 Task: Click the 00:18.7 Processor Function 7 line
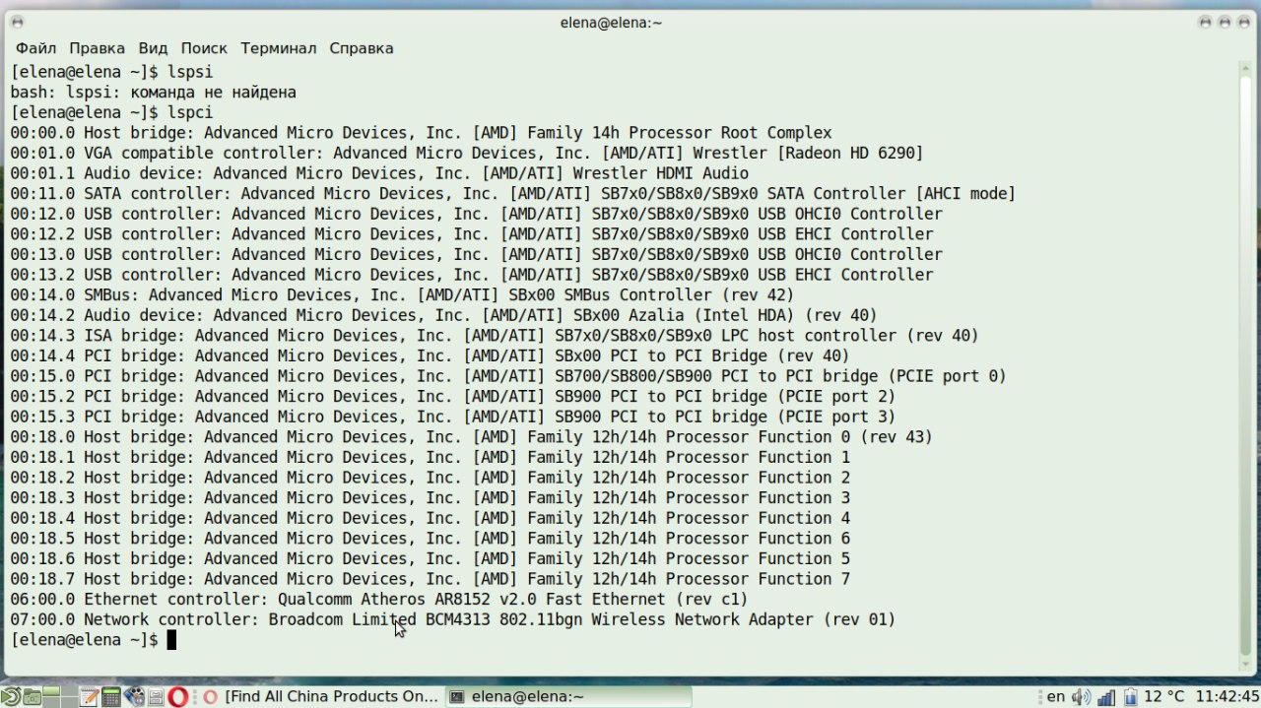pos(430,579)
